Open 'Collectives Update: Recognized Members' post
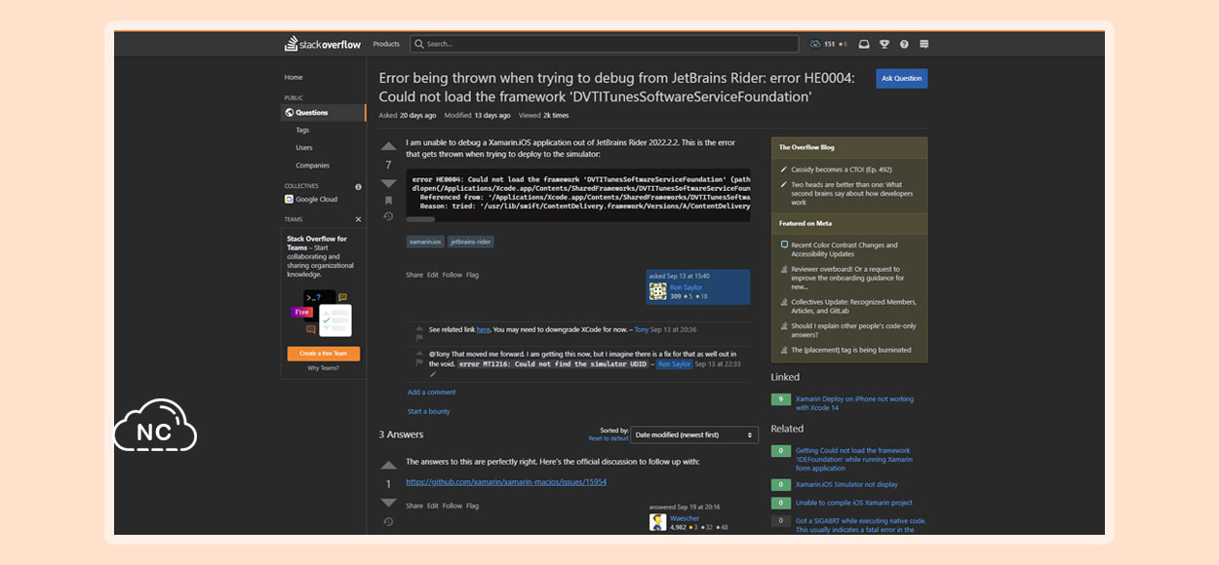 [853, 306]
